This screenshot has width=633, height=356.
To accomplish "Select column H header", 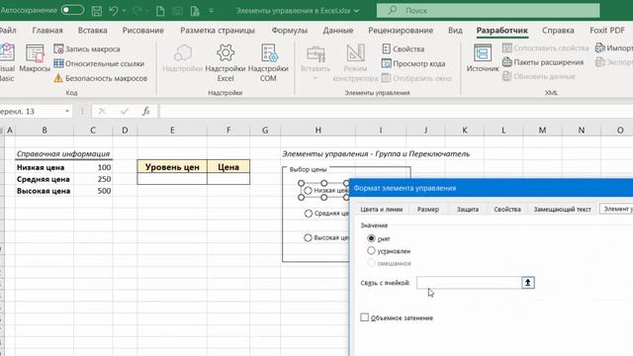I will (318, 130).
